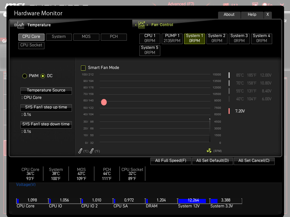
Task: Click the DRAM 1.204 voltage reading
Action: (x=161, y=200)
